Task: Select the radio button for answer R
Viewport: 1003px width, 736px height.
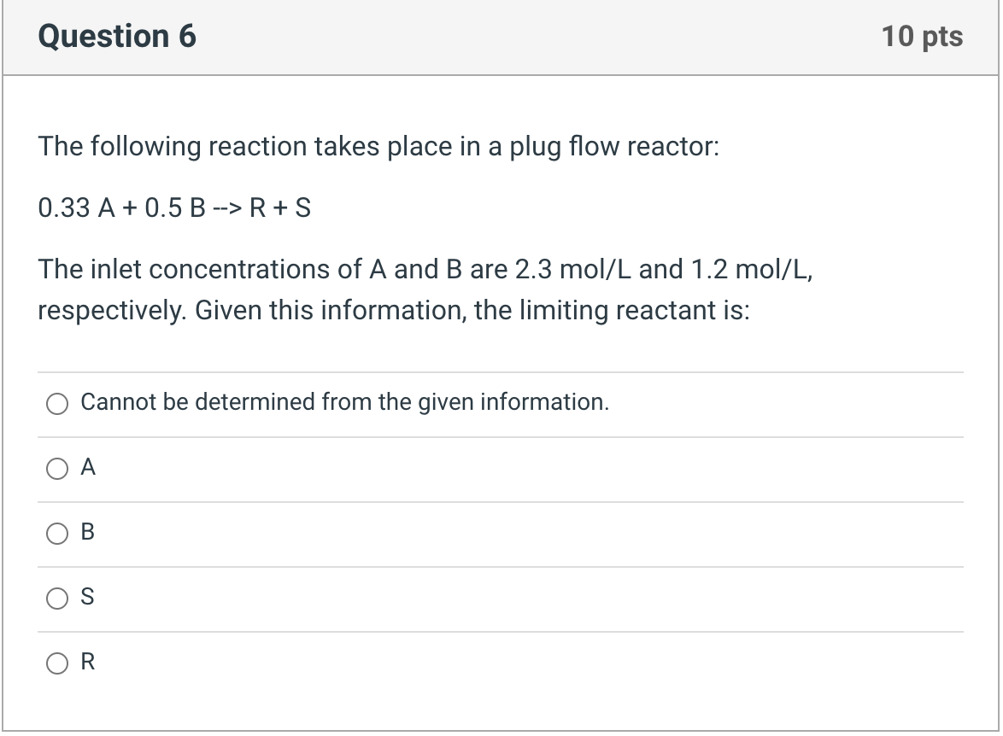Action: click(56, 663)
